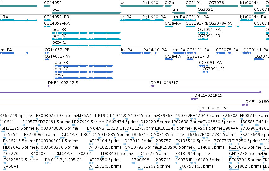The image size is (269, 171).
Task: Click the crn-RA transcript
Action: [x=179, y=20]
